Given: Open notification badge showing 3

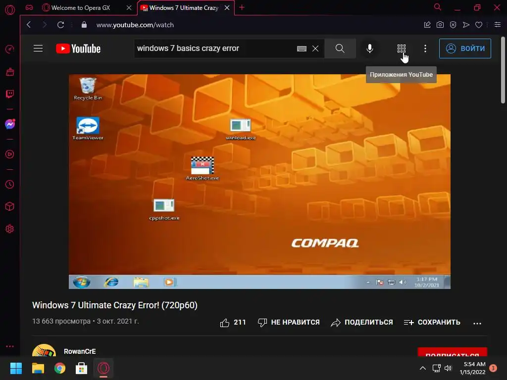Looking at the screenshot, I should (x=493, y=368).
